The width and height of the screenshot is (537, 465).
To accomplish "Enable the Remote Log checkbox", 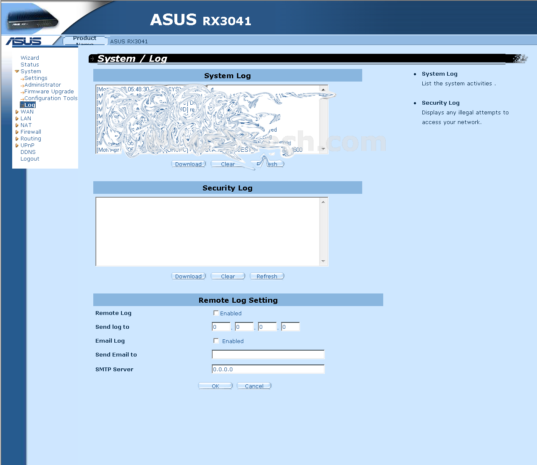I will (x=216, y=313).
